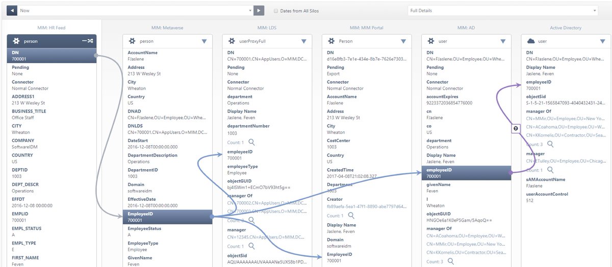
Task: Click the CreatedTime value in MIM Portal
Action: (x=351, y=176)
